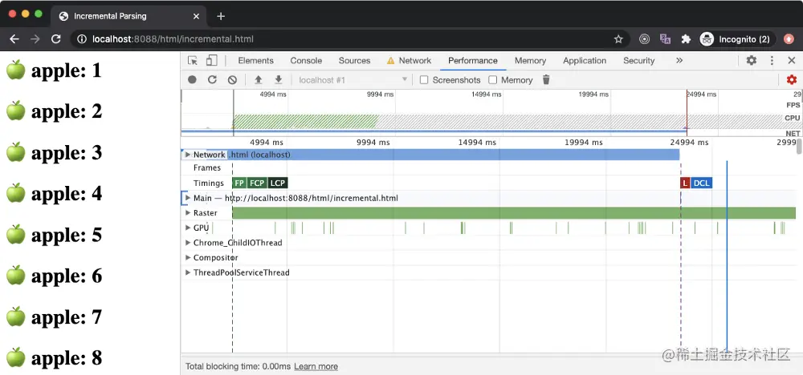803x375 pixels.
Task: Open the DevTools three-dot menu
Action: pos(772,60)
